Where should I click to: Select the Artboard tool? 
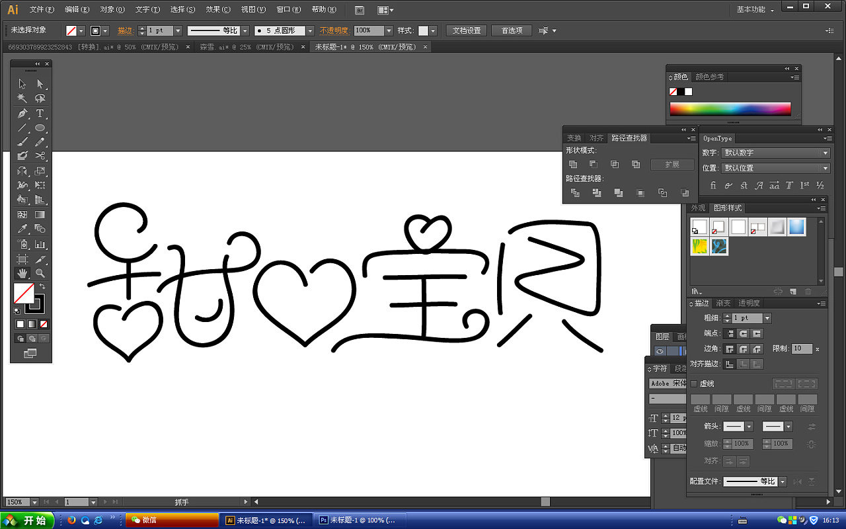click(22, 259)
